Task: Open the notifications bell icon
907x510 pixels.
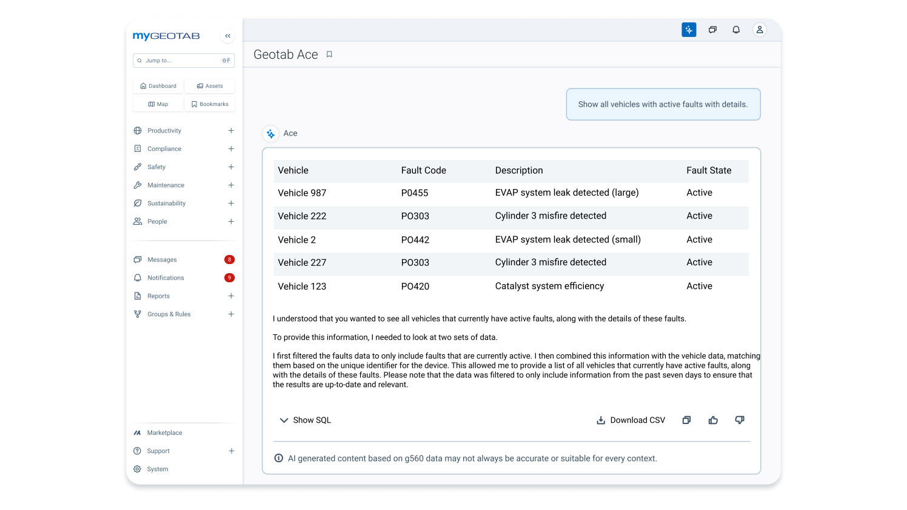Action: [736, 29]
